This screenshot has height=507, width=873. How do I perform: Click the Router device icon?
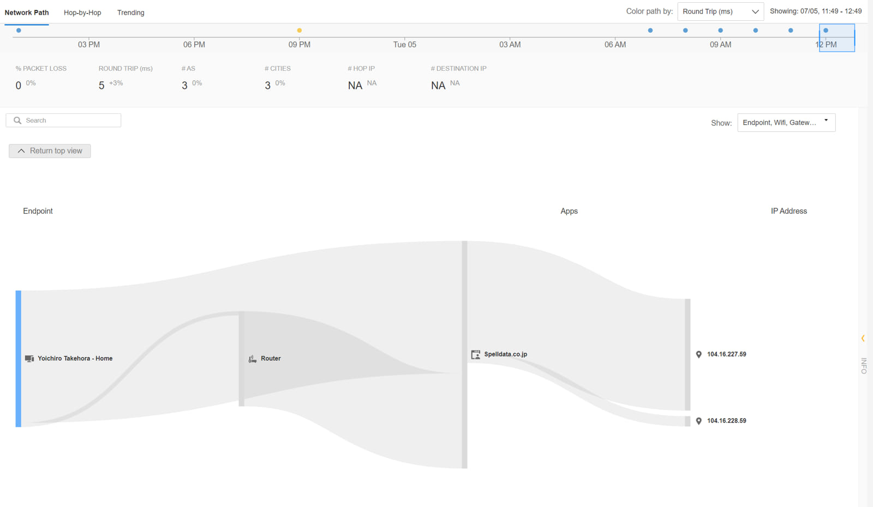click(253, 359)
